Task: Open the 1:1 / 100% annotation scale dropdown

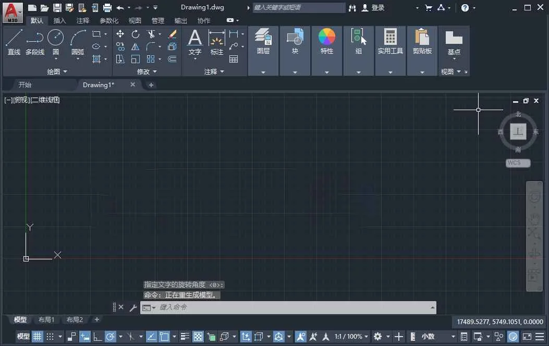Action: (x=351, y=337)
